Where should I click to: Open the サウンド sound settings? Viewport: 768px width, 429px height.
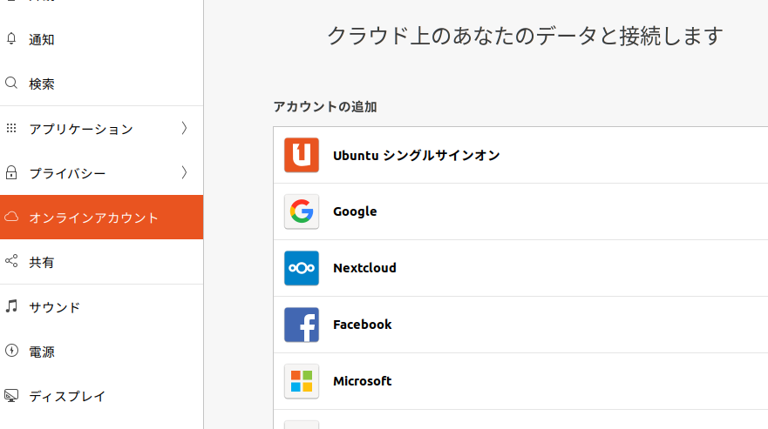101,307
